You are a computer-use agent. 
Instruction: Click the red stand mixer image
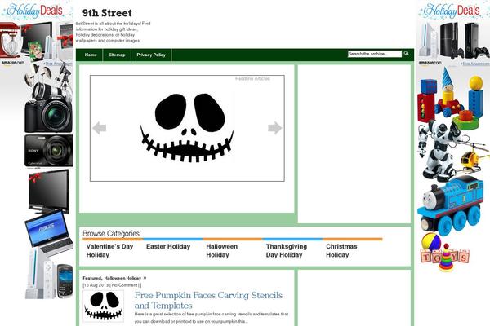click(10, 41)
